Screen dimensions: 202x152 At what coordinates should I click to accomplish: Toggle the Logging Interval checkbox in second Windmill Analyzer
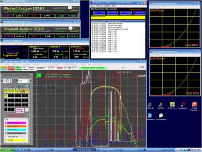tap(70, 28)
